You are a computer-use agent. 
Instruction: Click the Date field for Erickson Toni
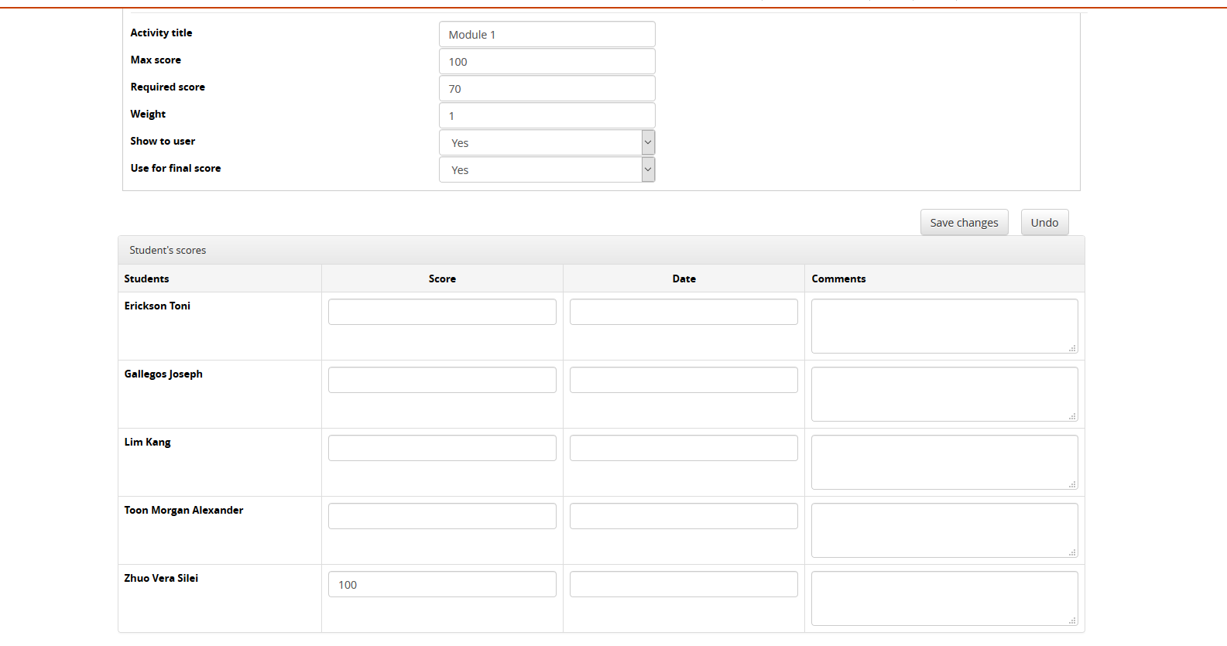click(684, 312)
